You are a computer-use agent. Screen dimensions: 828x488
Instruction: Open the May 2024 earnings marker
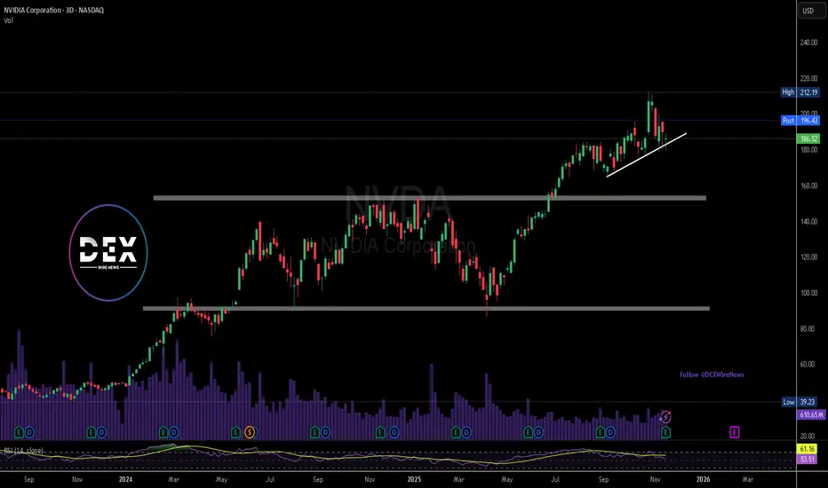point(235,433)
